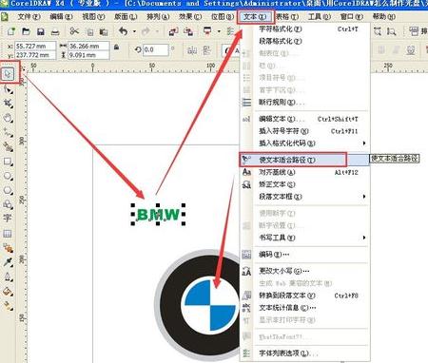Open the 排列 (Arrange) menu
The image size is (428, 363).
(158, 16)
